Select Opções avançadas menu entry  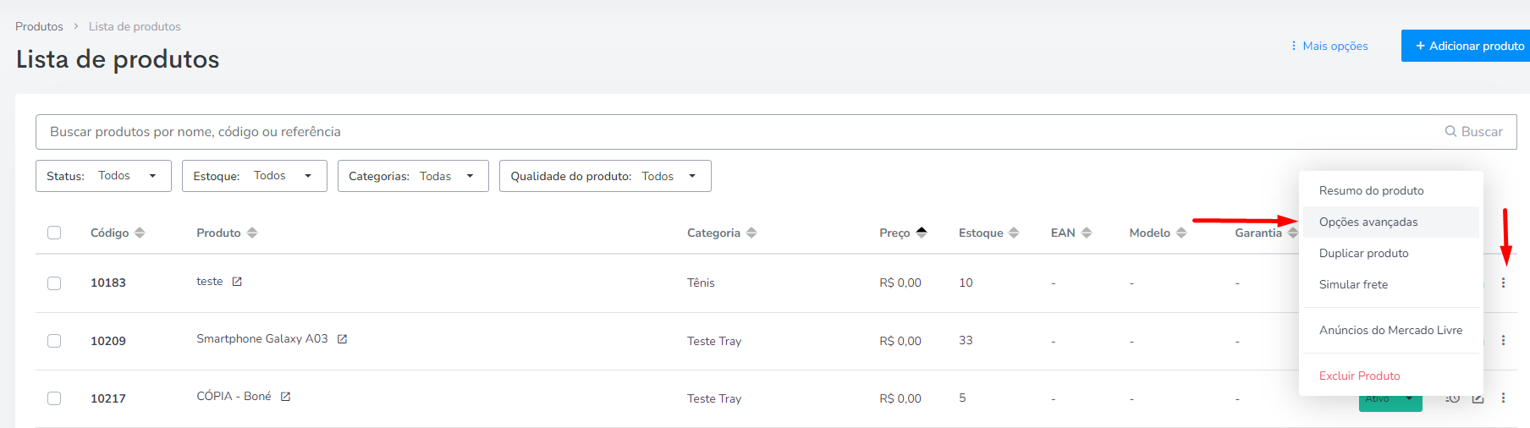pos(1390,222)
